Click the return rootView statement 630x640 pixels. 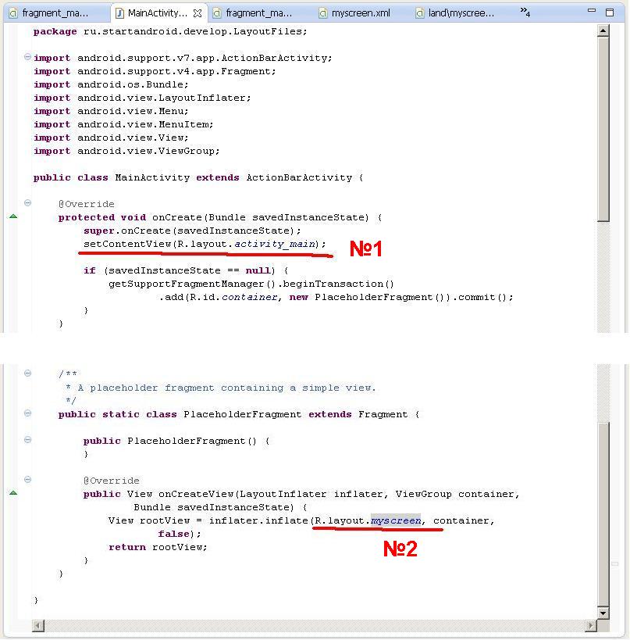coord(158,547)
